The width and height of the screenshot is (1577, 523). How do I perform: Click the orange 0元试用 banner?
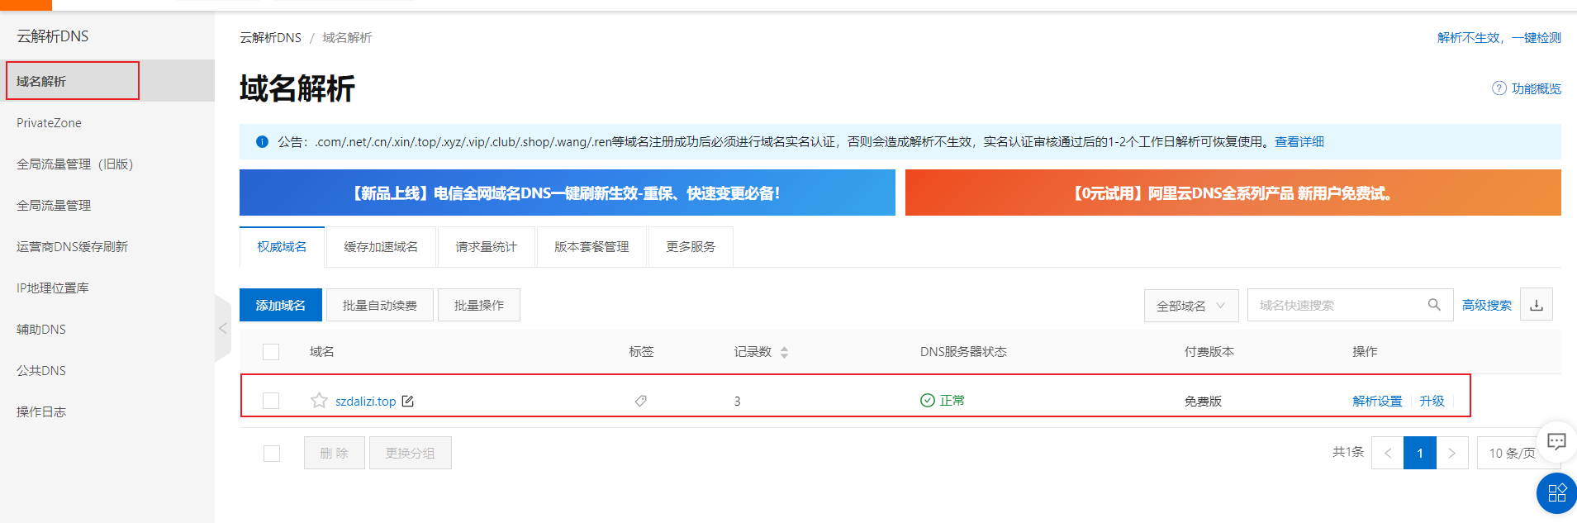(x=1233, y=193)
